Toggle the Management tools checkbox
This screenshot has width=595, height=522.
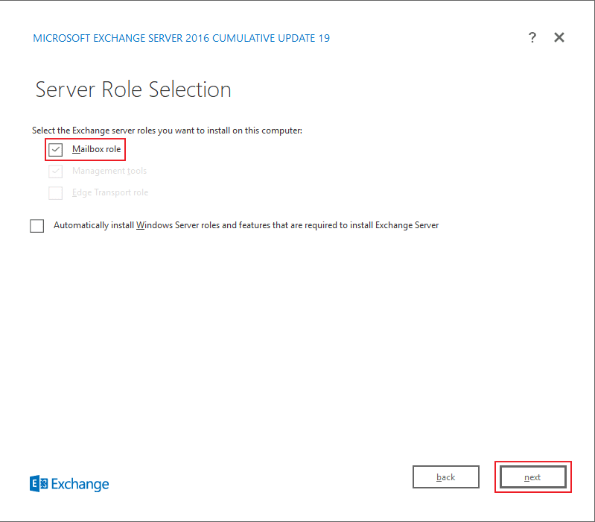(x=55, y=171)
